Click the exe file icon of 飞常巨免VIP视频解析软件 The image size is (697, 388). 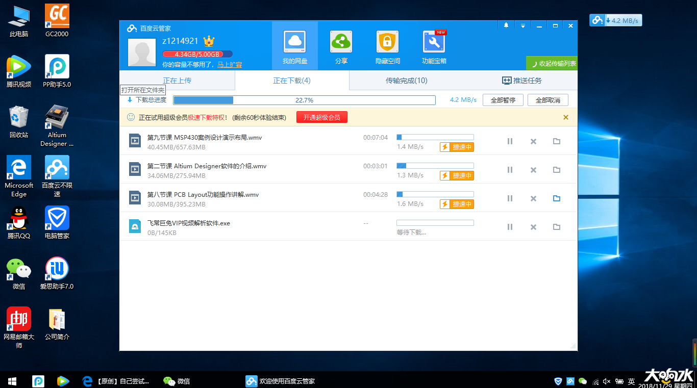point(135,226)
